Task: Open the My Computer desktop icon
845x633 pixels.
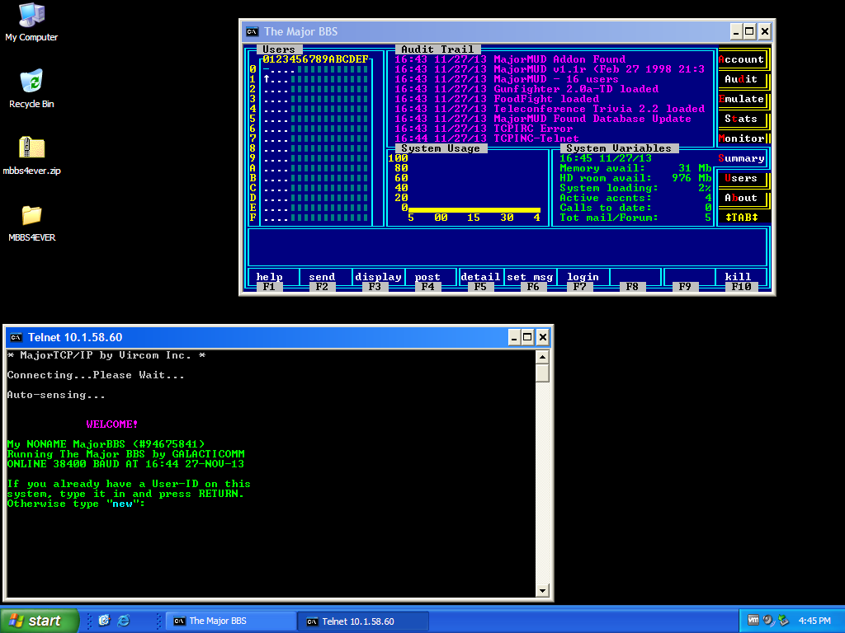Action: 31,16
